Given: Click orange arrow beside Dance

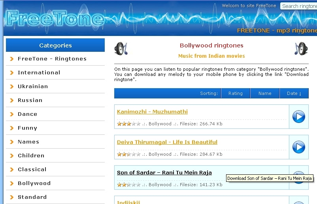Looking at the screenshot, I should click(x=12, y=114).
